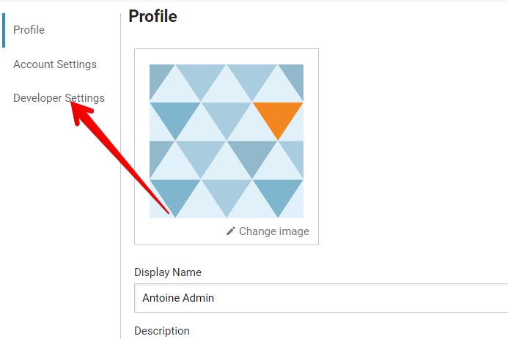Click the vertical divider beside the sidebar
The image size is (508, 339).
point(120,176)
